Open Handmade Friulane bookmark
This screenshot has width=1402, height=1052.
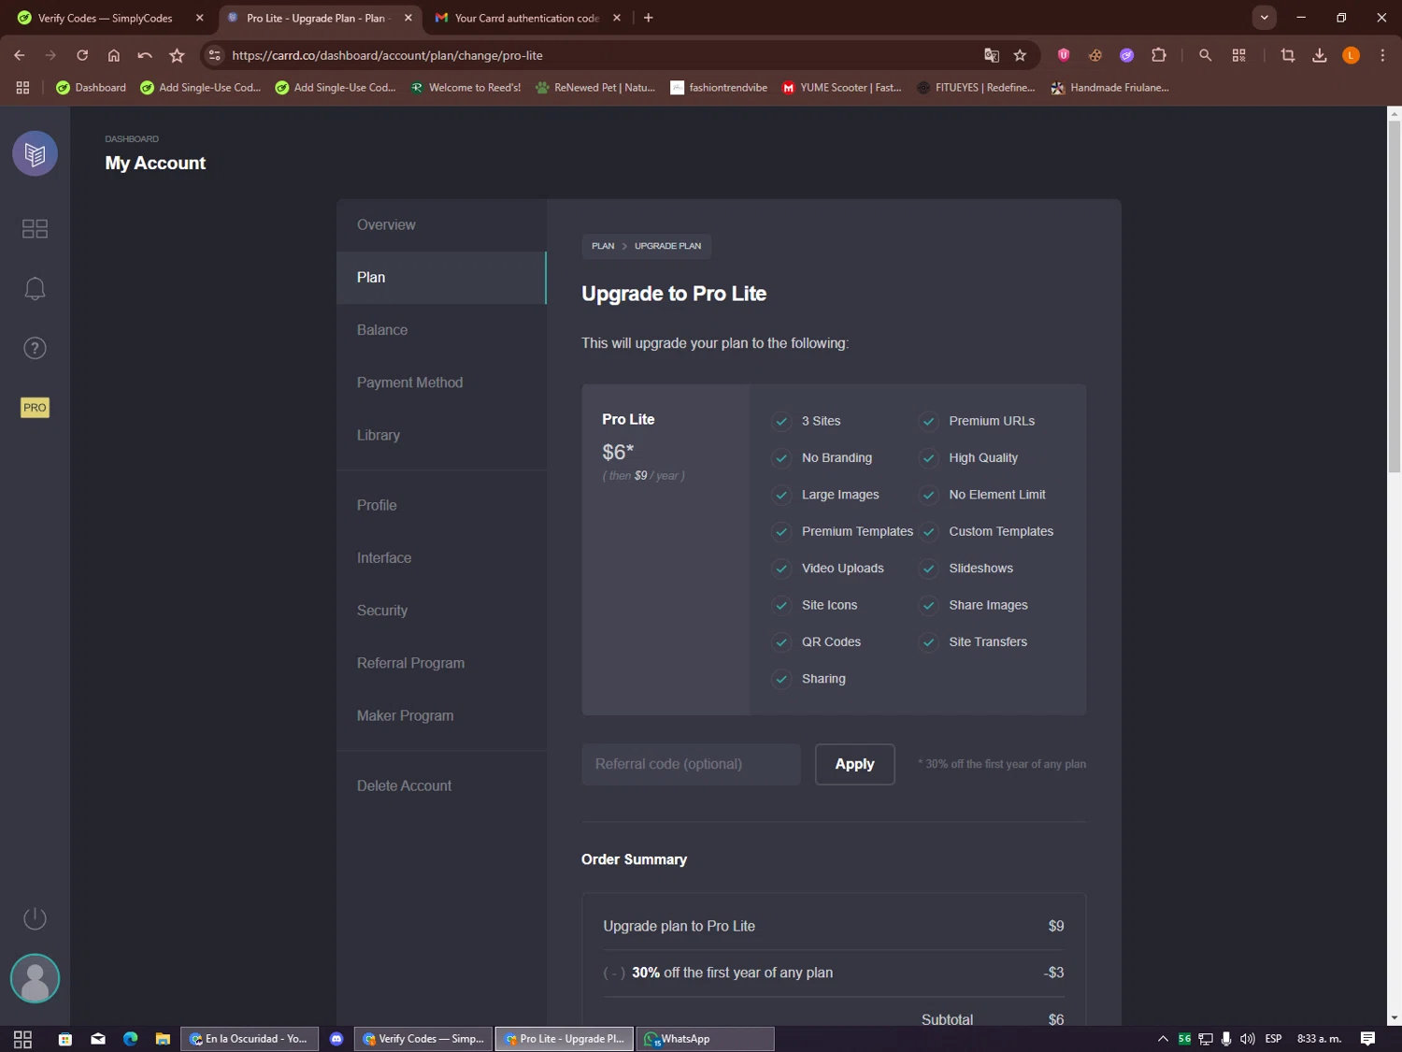point(1110,88)
